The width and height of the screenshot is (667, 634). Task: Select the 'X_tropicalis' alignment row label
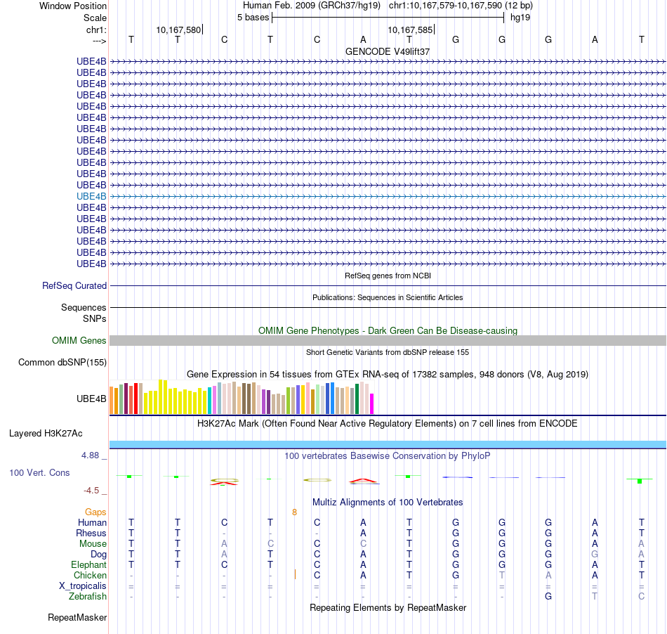point(83,586)
